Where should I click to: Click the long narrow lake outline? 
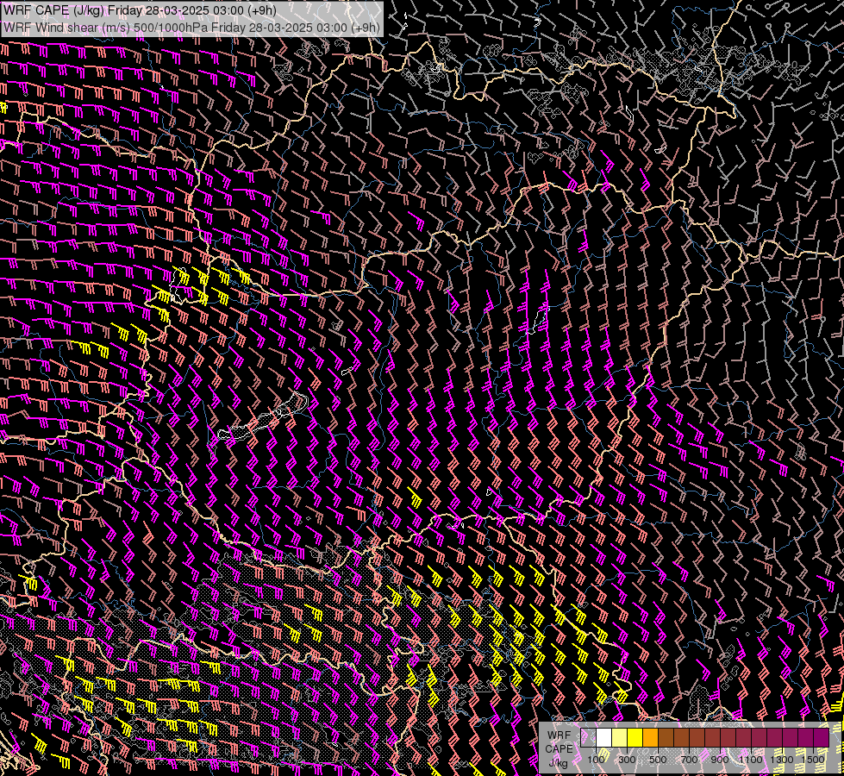point(263,416)
